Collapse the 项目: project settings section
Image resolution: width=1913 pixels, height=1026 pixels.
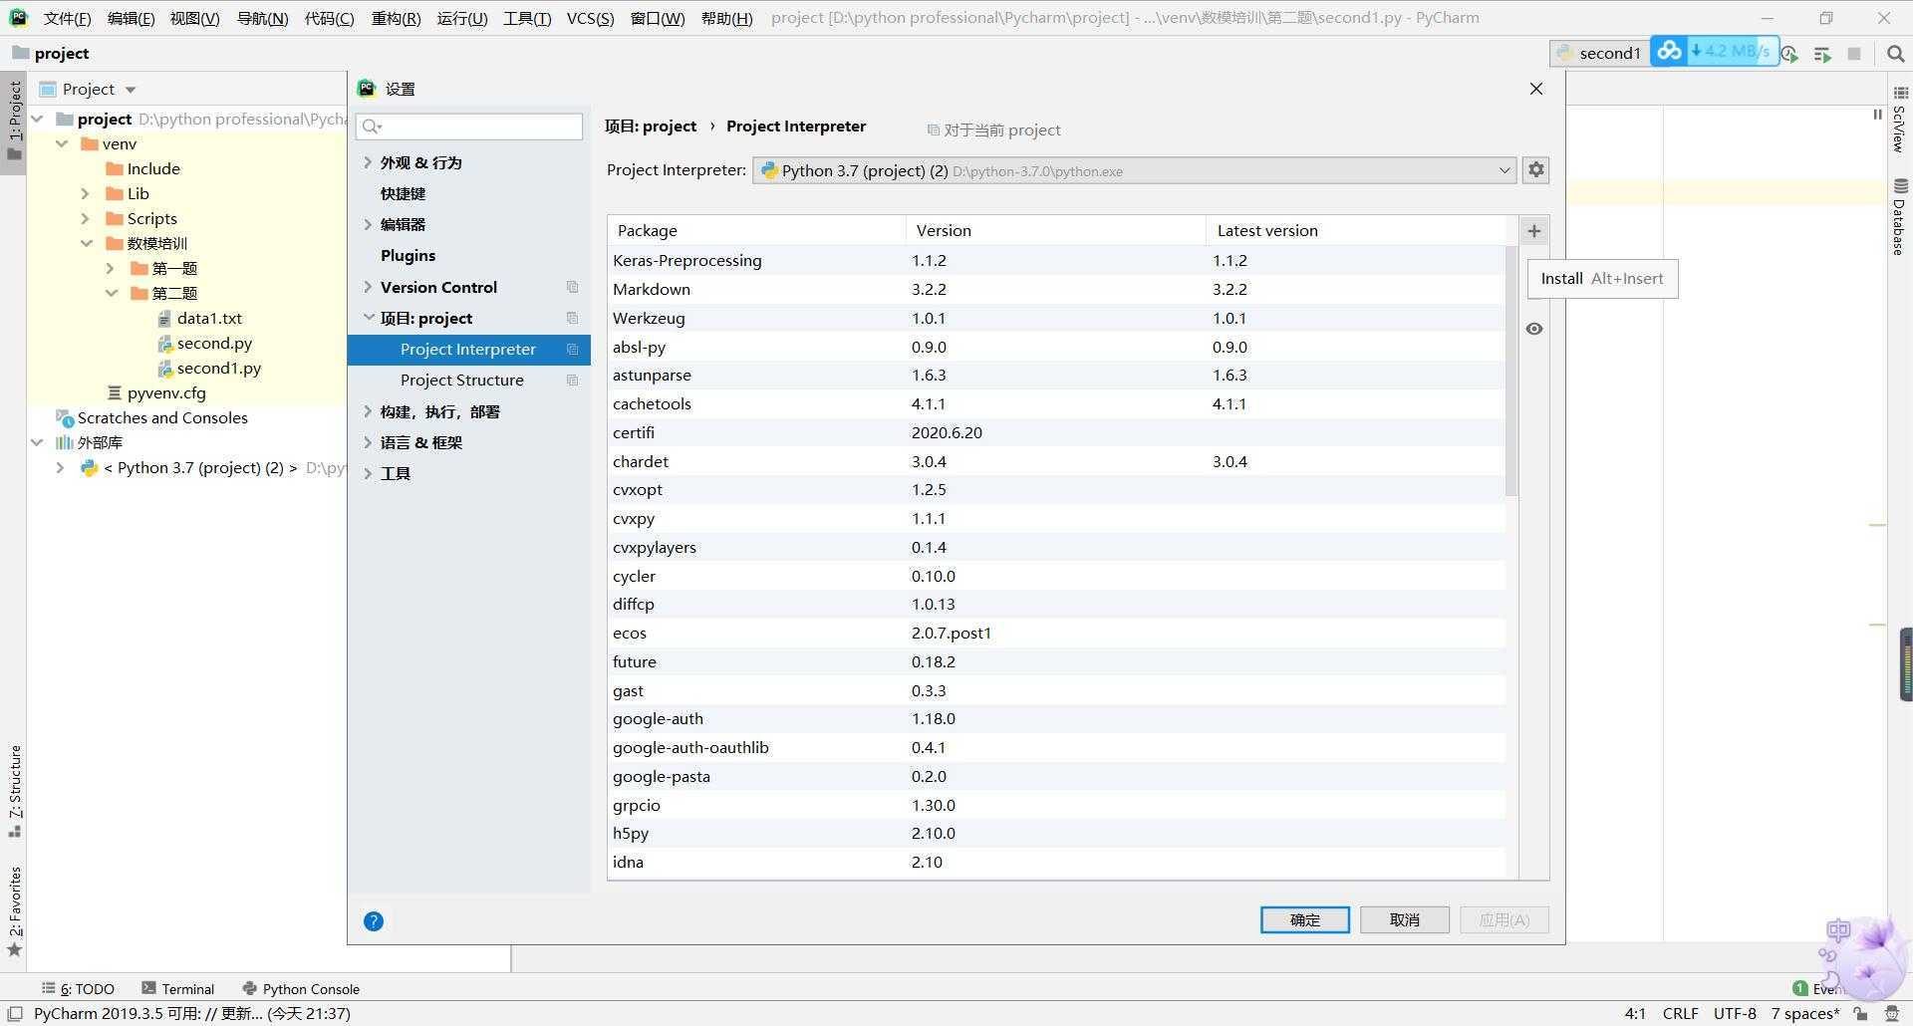pyautogui.click(x=368, y=318)
